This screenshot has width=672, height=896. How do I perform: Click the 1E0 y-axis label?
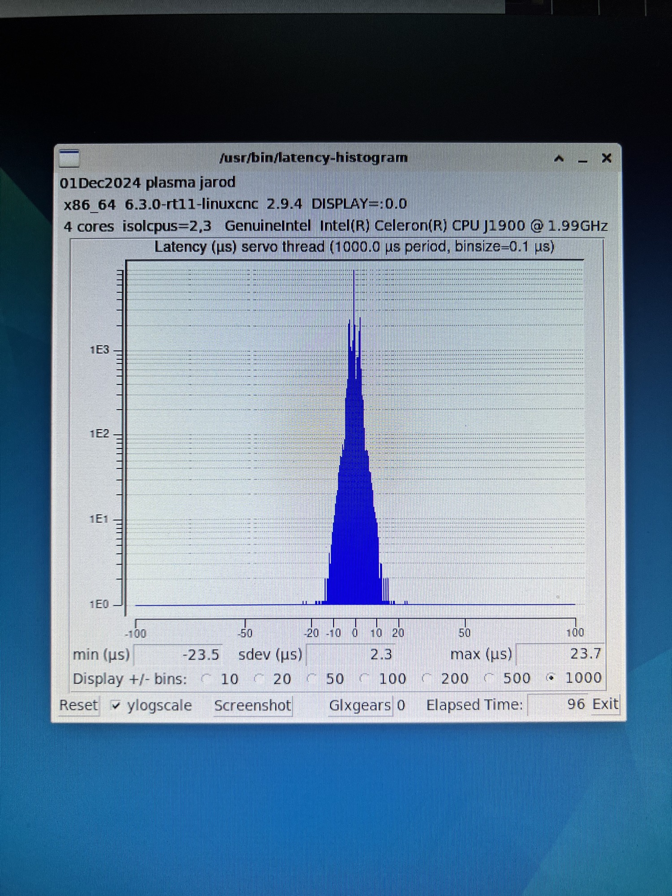pyautogui.click(x=99, y=604)
